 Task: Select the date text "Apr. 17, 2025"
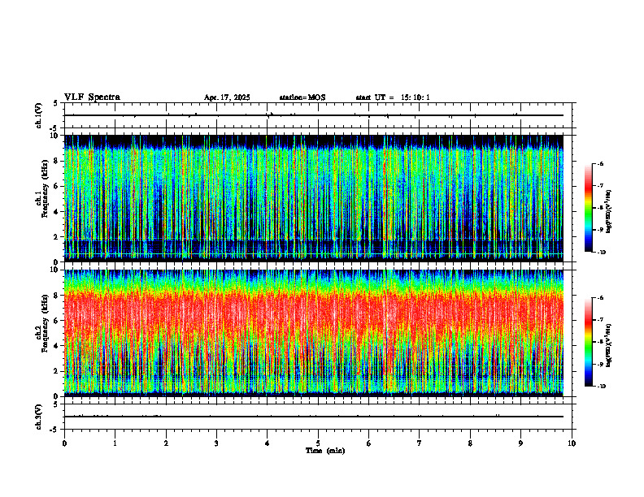(x=227, y=97)
